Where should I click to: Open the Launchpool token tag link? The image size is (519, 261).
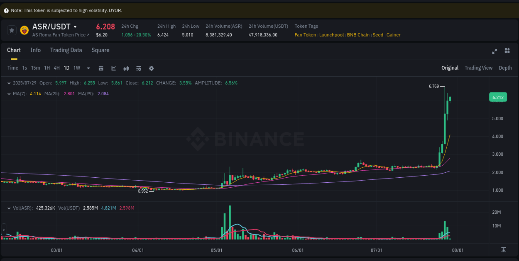click(x=331, y=35)
